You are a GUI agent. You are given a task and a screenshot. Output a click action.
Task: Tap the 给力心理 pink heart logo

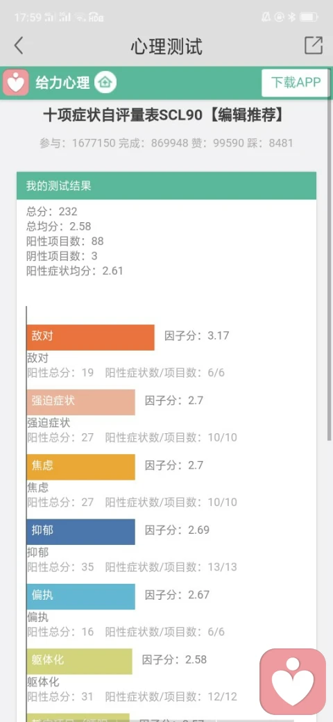16,83
